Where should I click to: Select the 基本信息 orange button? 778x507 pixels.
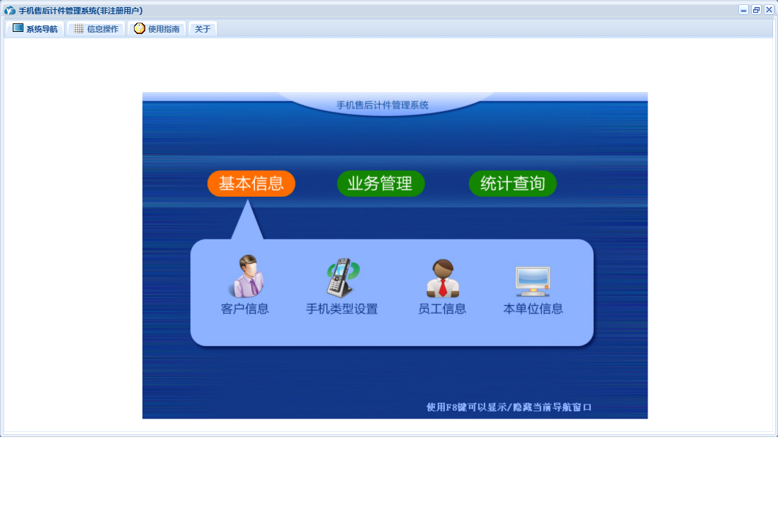click(x=251, y=183)
